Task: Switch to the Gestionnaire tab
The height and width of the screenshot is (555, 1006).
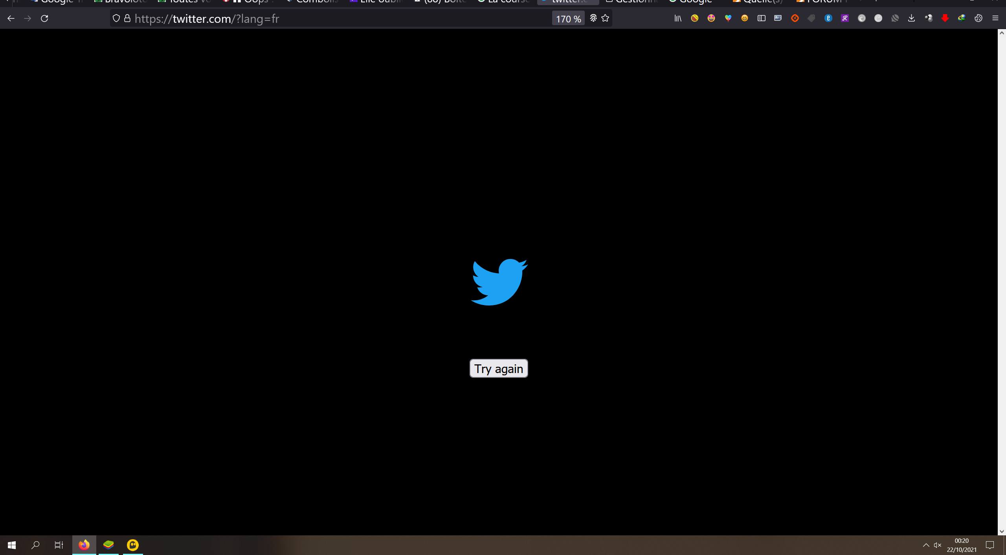Action: pyautogui.click(x=633, y=2)
